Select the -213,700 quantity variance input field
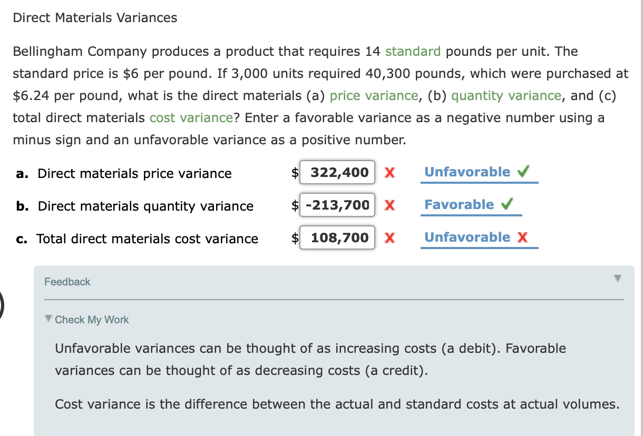The image size is (643, 436). pos(337,205)
